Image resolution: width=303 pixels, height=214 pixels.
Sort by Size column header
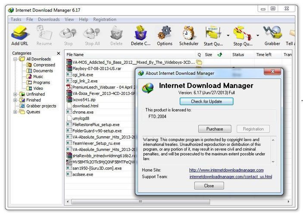(216, 55)
